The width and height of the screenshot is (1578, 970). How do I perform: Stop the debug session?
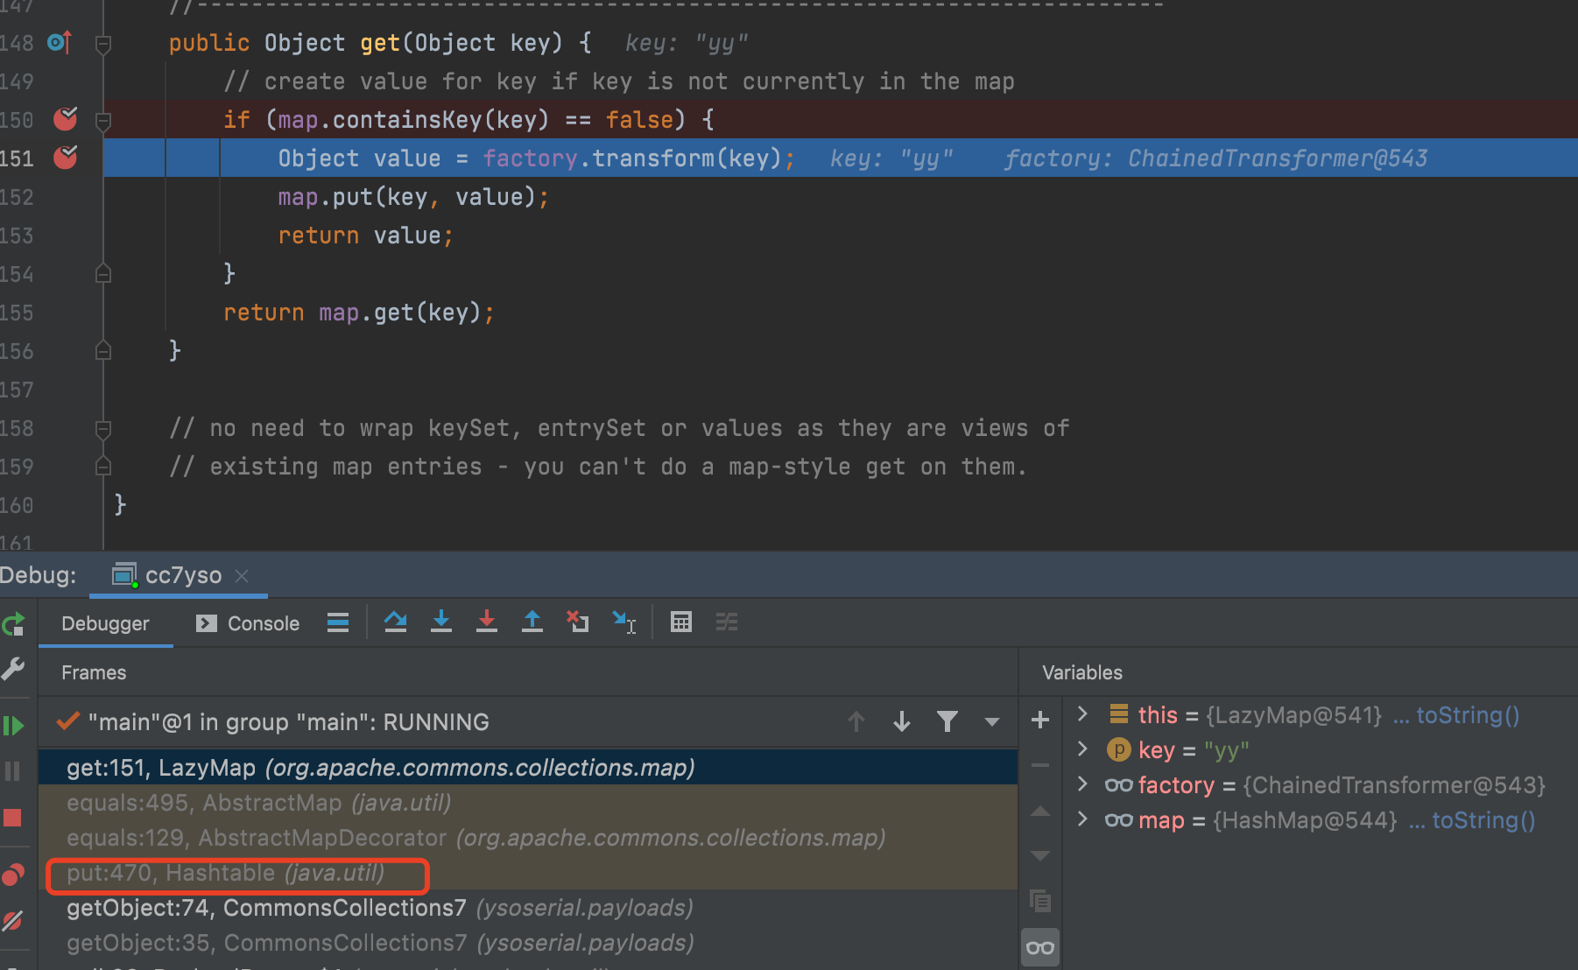13,818
